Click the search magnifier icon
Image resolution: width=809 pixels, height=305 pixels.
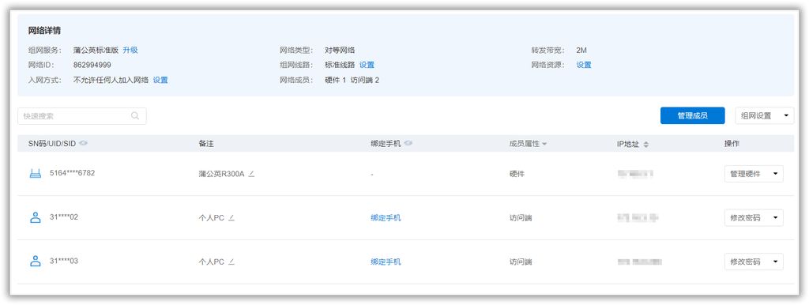[135, 116]
